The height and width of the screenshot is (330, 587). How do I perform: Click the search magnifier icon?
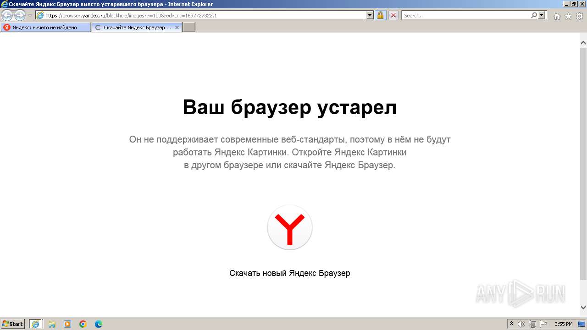coord(534,15)
